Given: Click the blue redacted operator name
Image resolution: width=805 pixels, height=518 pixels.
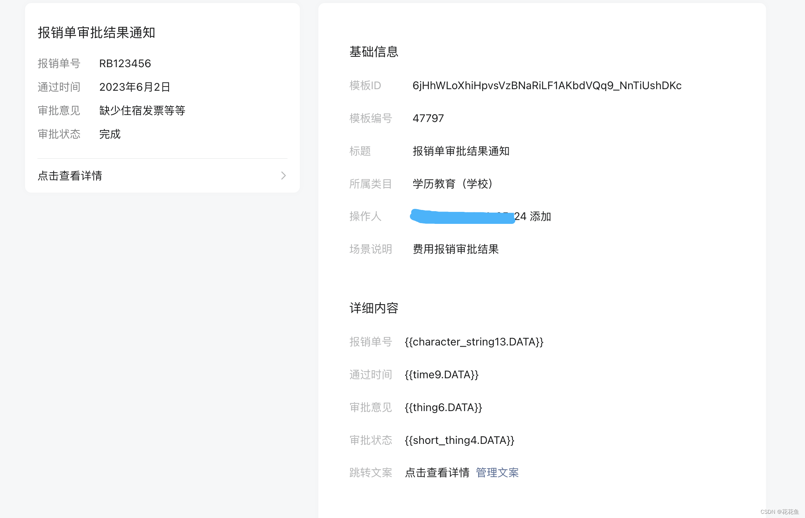Looking at the screenshot, I should coord(462,217).
